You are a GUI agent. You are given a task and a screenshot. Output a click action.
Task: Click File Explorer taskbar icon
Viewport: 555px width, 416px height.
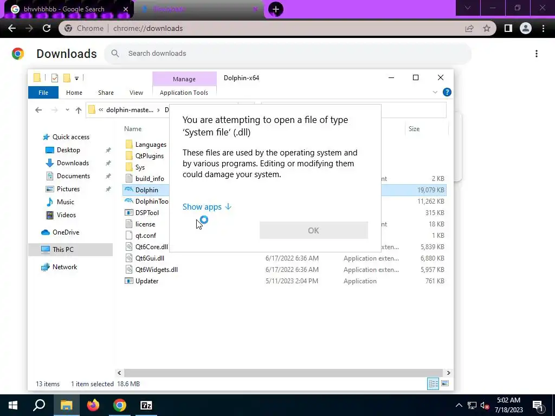tap(66, 405)
